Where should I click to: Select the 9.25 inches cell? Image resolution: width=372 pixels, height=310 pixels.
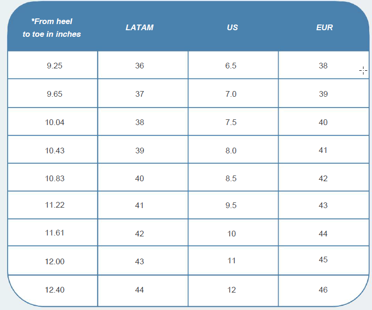click(x=54, y=66)
